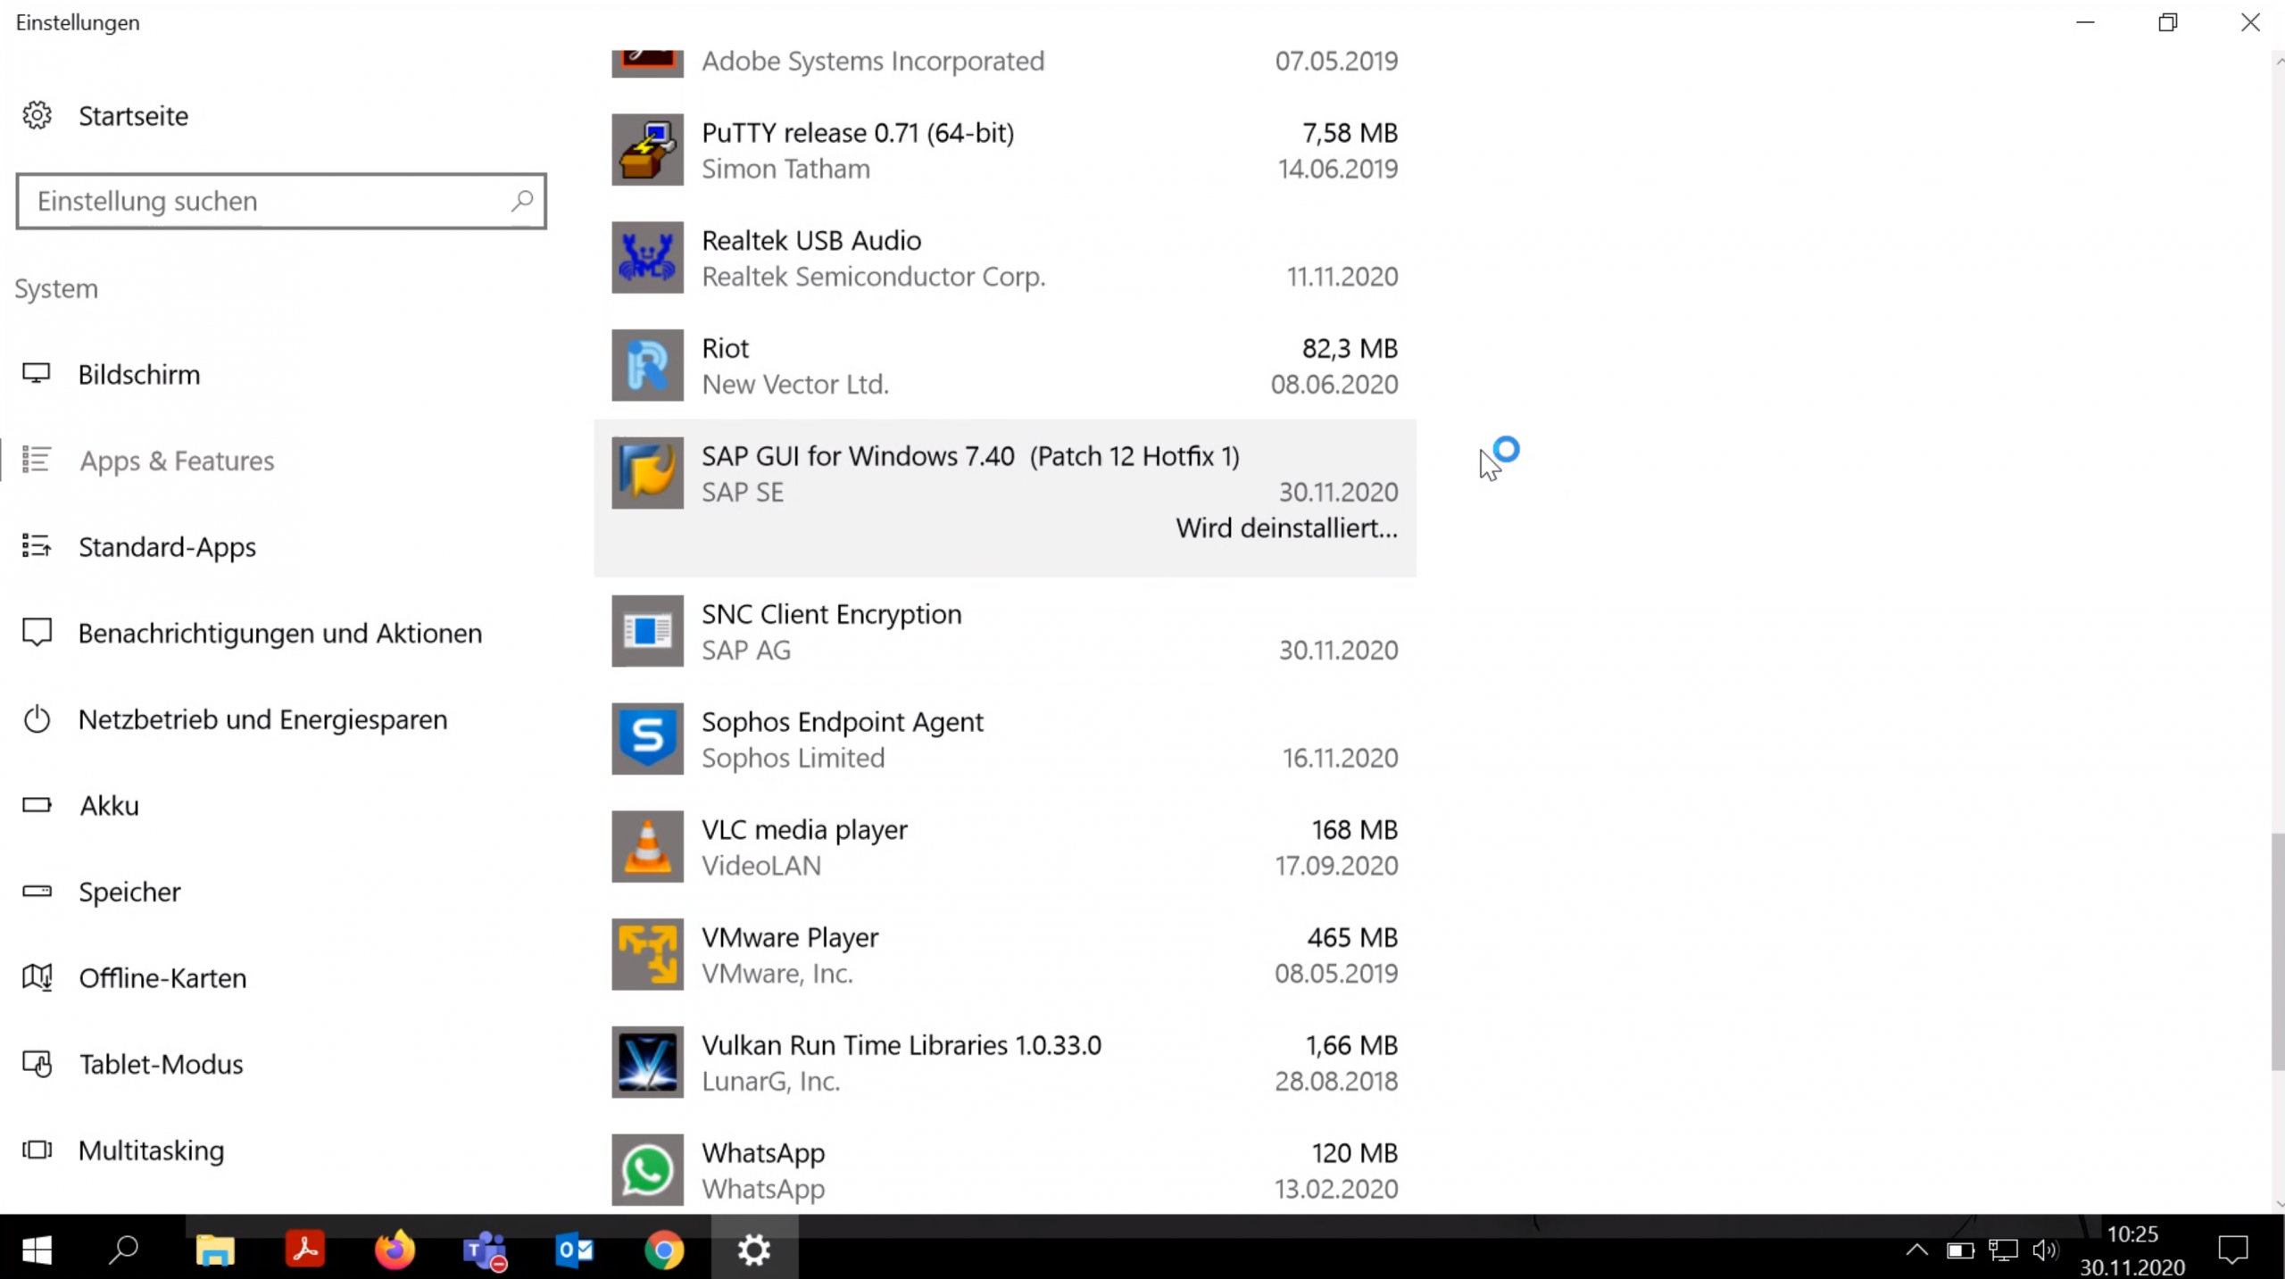Screen dimensions: 2285x1279
Task: Launch Adobe Acrobat from taskbar
Action: [305, 1250]
